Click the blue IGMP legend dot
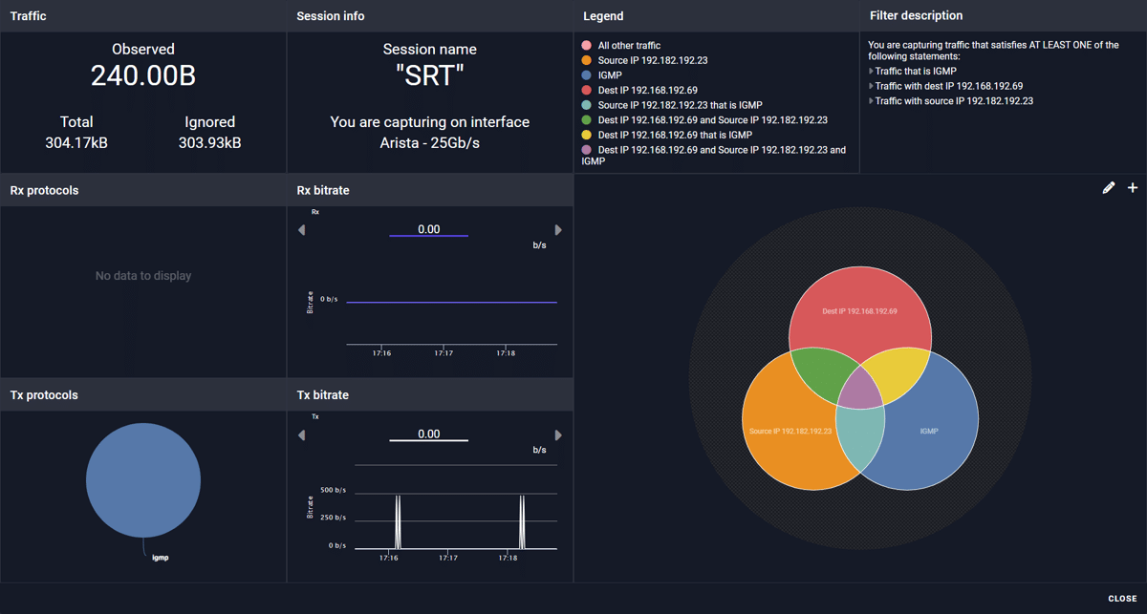 pyautogui.click(x=587, y=75)
